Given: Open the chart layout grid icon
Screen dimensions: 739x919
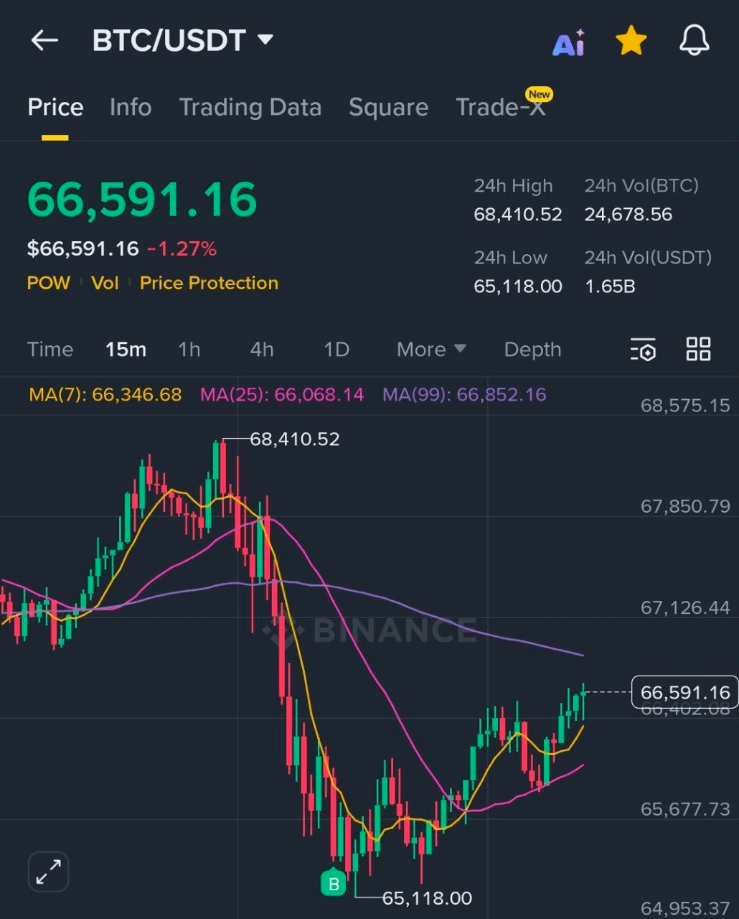Looking at the screenshot, I should (x=698, y=350).
